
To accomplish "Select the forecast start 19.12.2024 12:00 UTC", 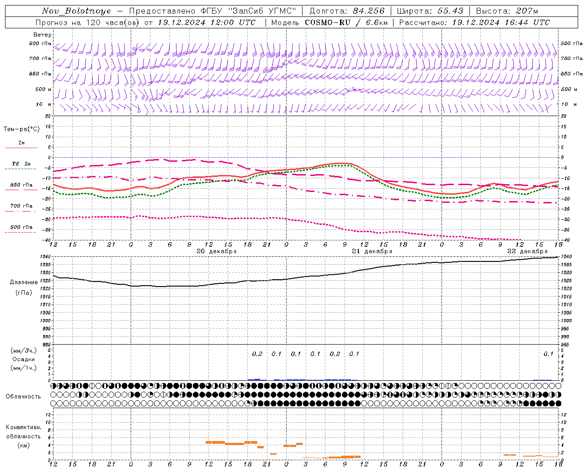I will click(206, 22).
